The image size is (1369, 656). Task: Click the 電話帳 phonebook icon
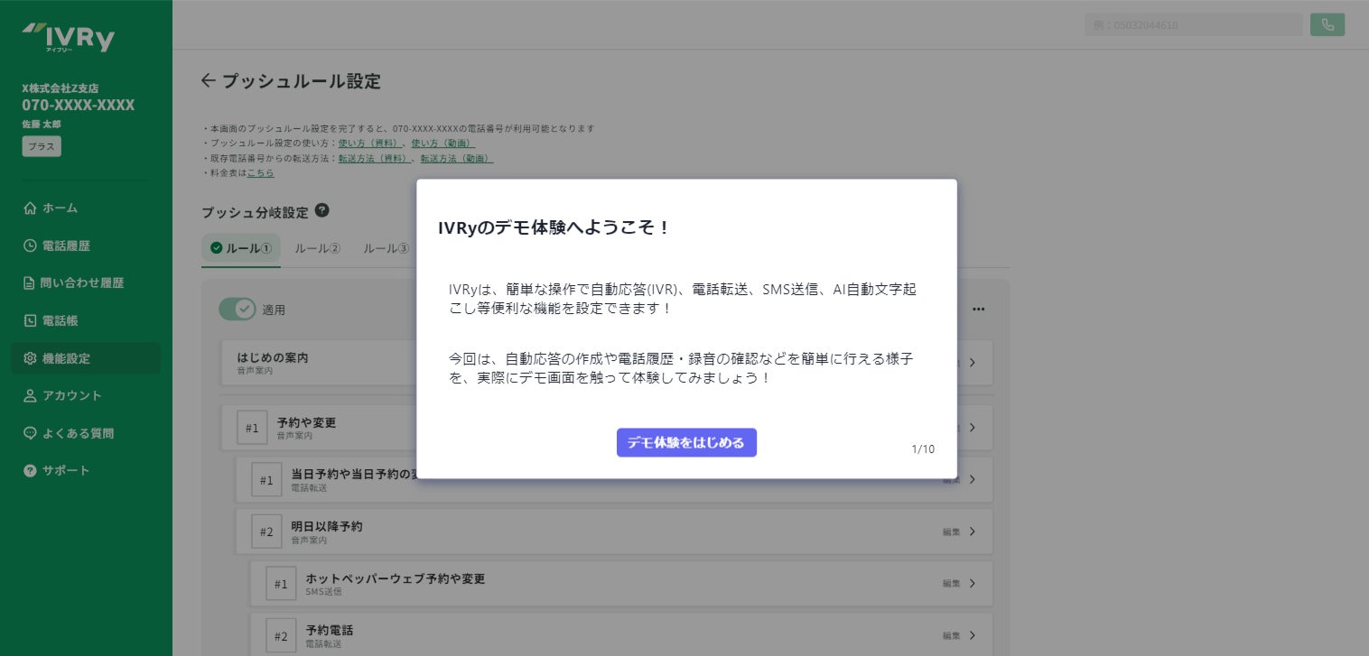click(30, 320)
